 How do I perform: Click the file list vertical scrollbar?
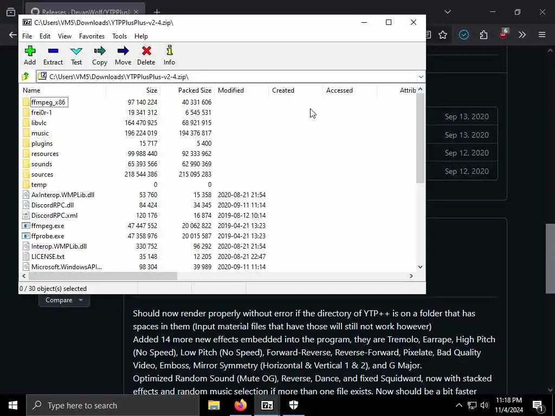(420, 138)
